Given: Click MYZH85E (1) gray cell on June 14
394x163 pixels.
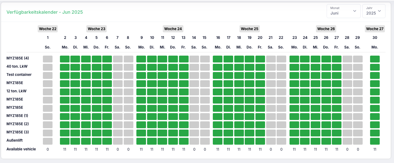Looking at the screenshot, I should tap(194, 116).
